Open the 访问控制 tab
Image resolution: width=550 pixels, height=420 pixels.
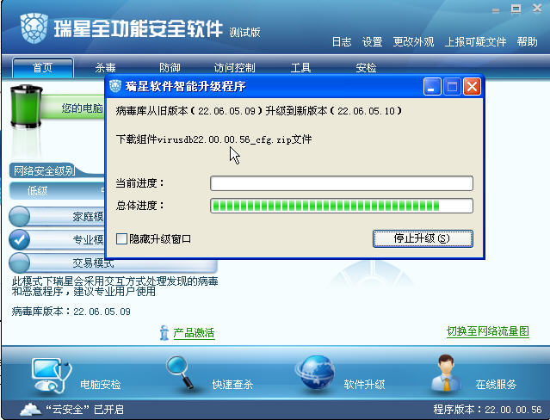(x=234, y=67)
